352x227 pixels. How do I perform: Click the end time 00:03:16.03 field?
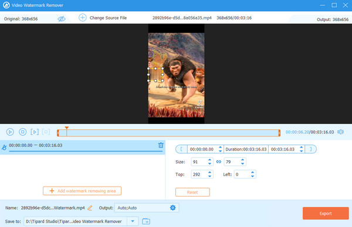coord(283,149)
